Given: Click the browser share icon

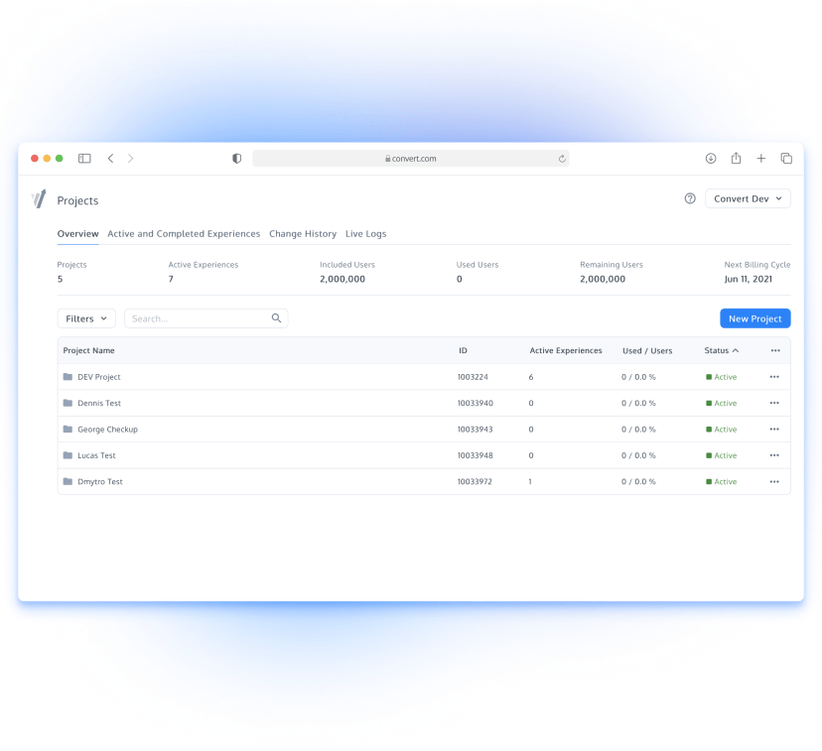Looking at the screenshot, I should point(736,158).
